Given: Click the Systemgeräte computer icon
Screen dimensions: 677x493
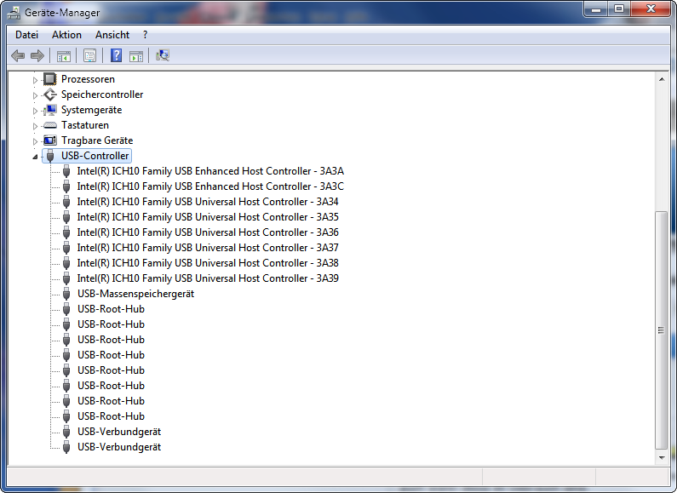Looking at the screenshot, I should (50, 110).
